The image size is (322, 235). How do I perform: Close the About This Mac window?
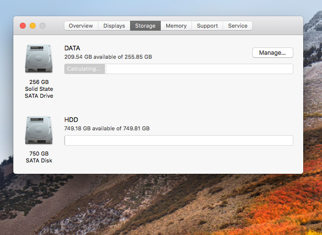point(23,26)
